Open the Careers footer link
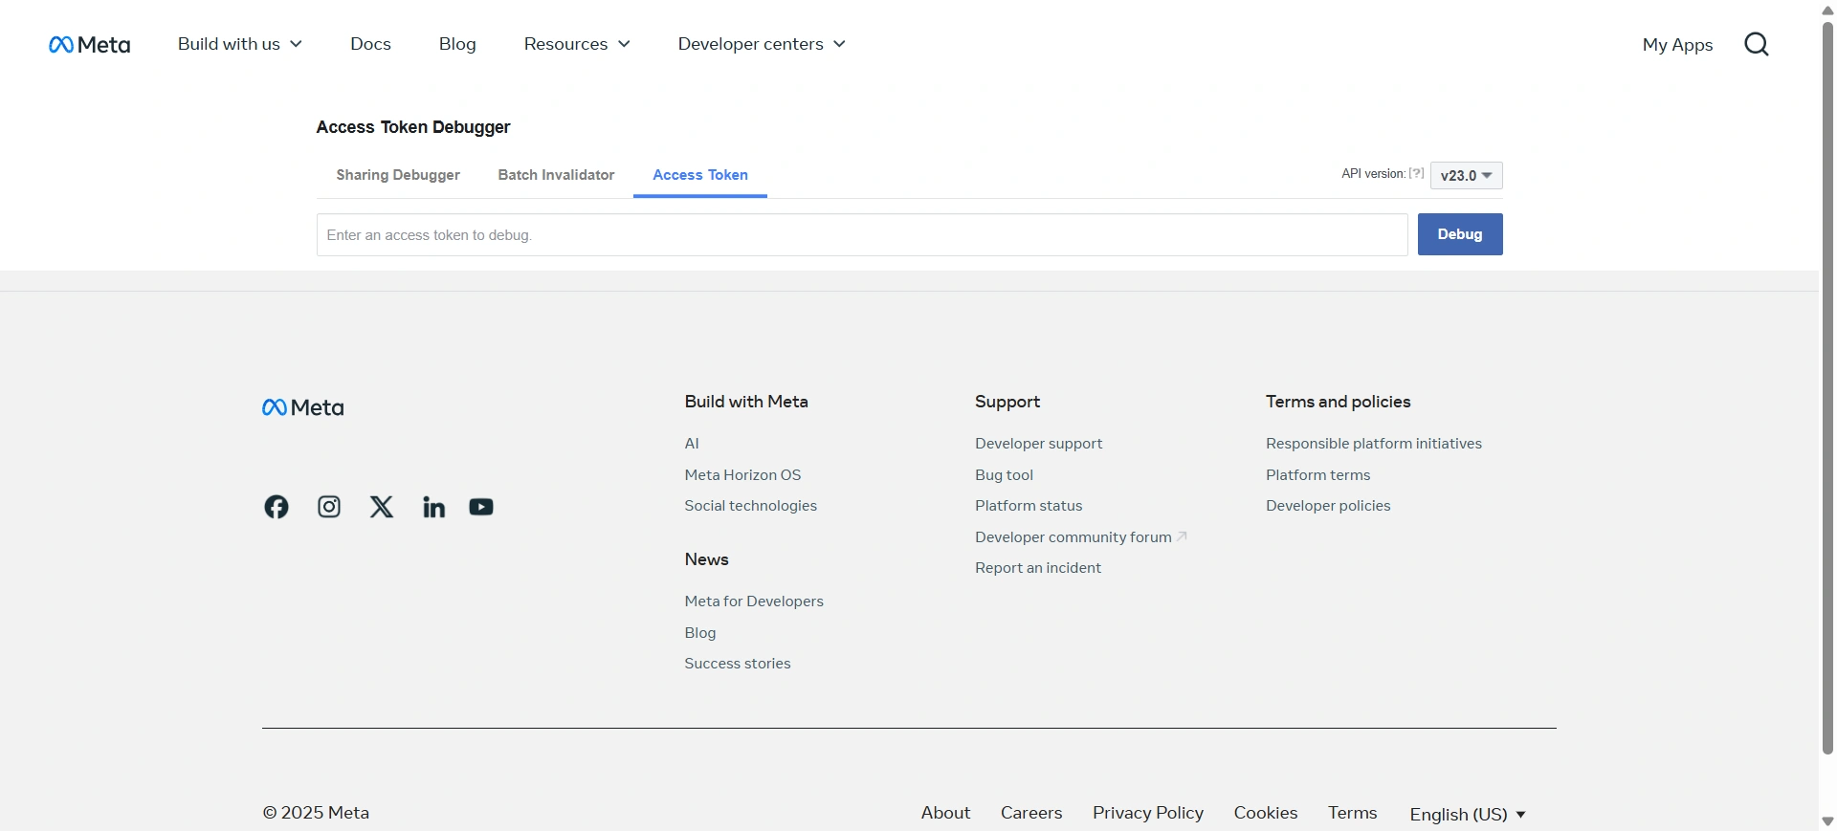This screenshot has height=831, width=1837. pos(1031,813)
